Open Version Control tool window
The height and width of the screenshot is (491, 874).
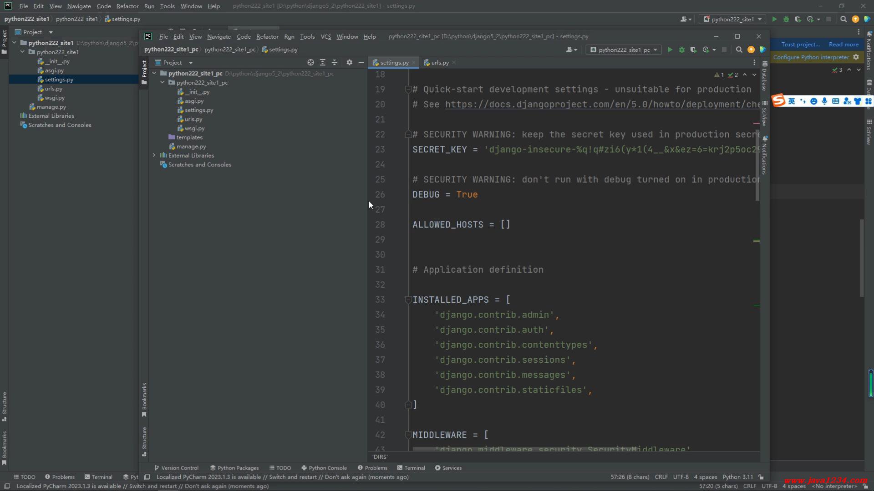(x=176, y=468)
